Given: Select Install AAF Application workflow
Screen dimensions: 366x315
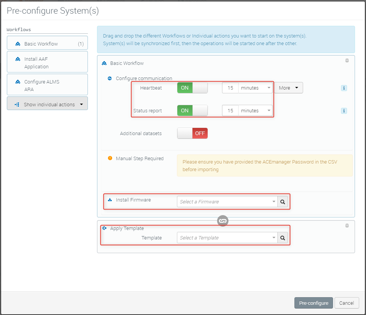Looking at the screenshot, I should [47, 63].
